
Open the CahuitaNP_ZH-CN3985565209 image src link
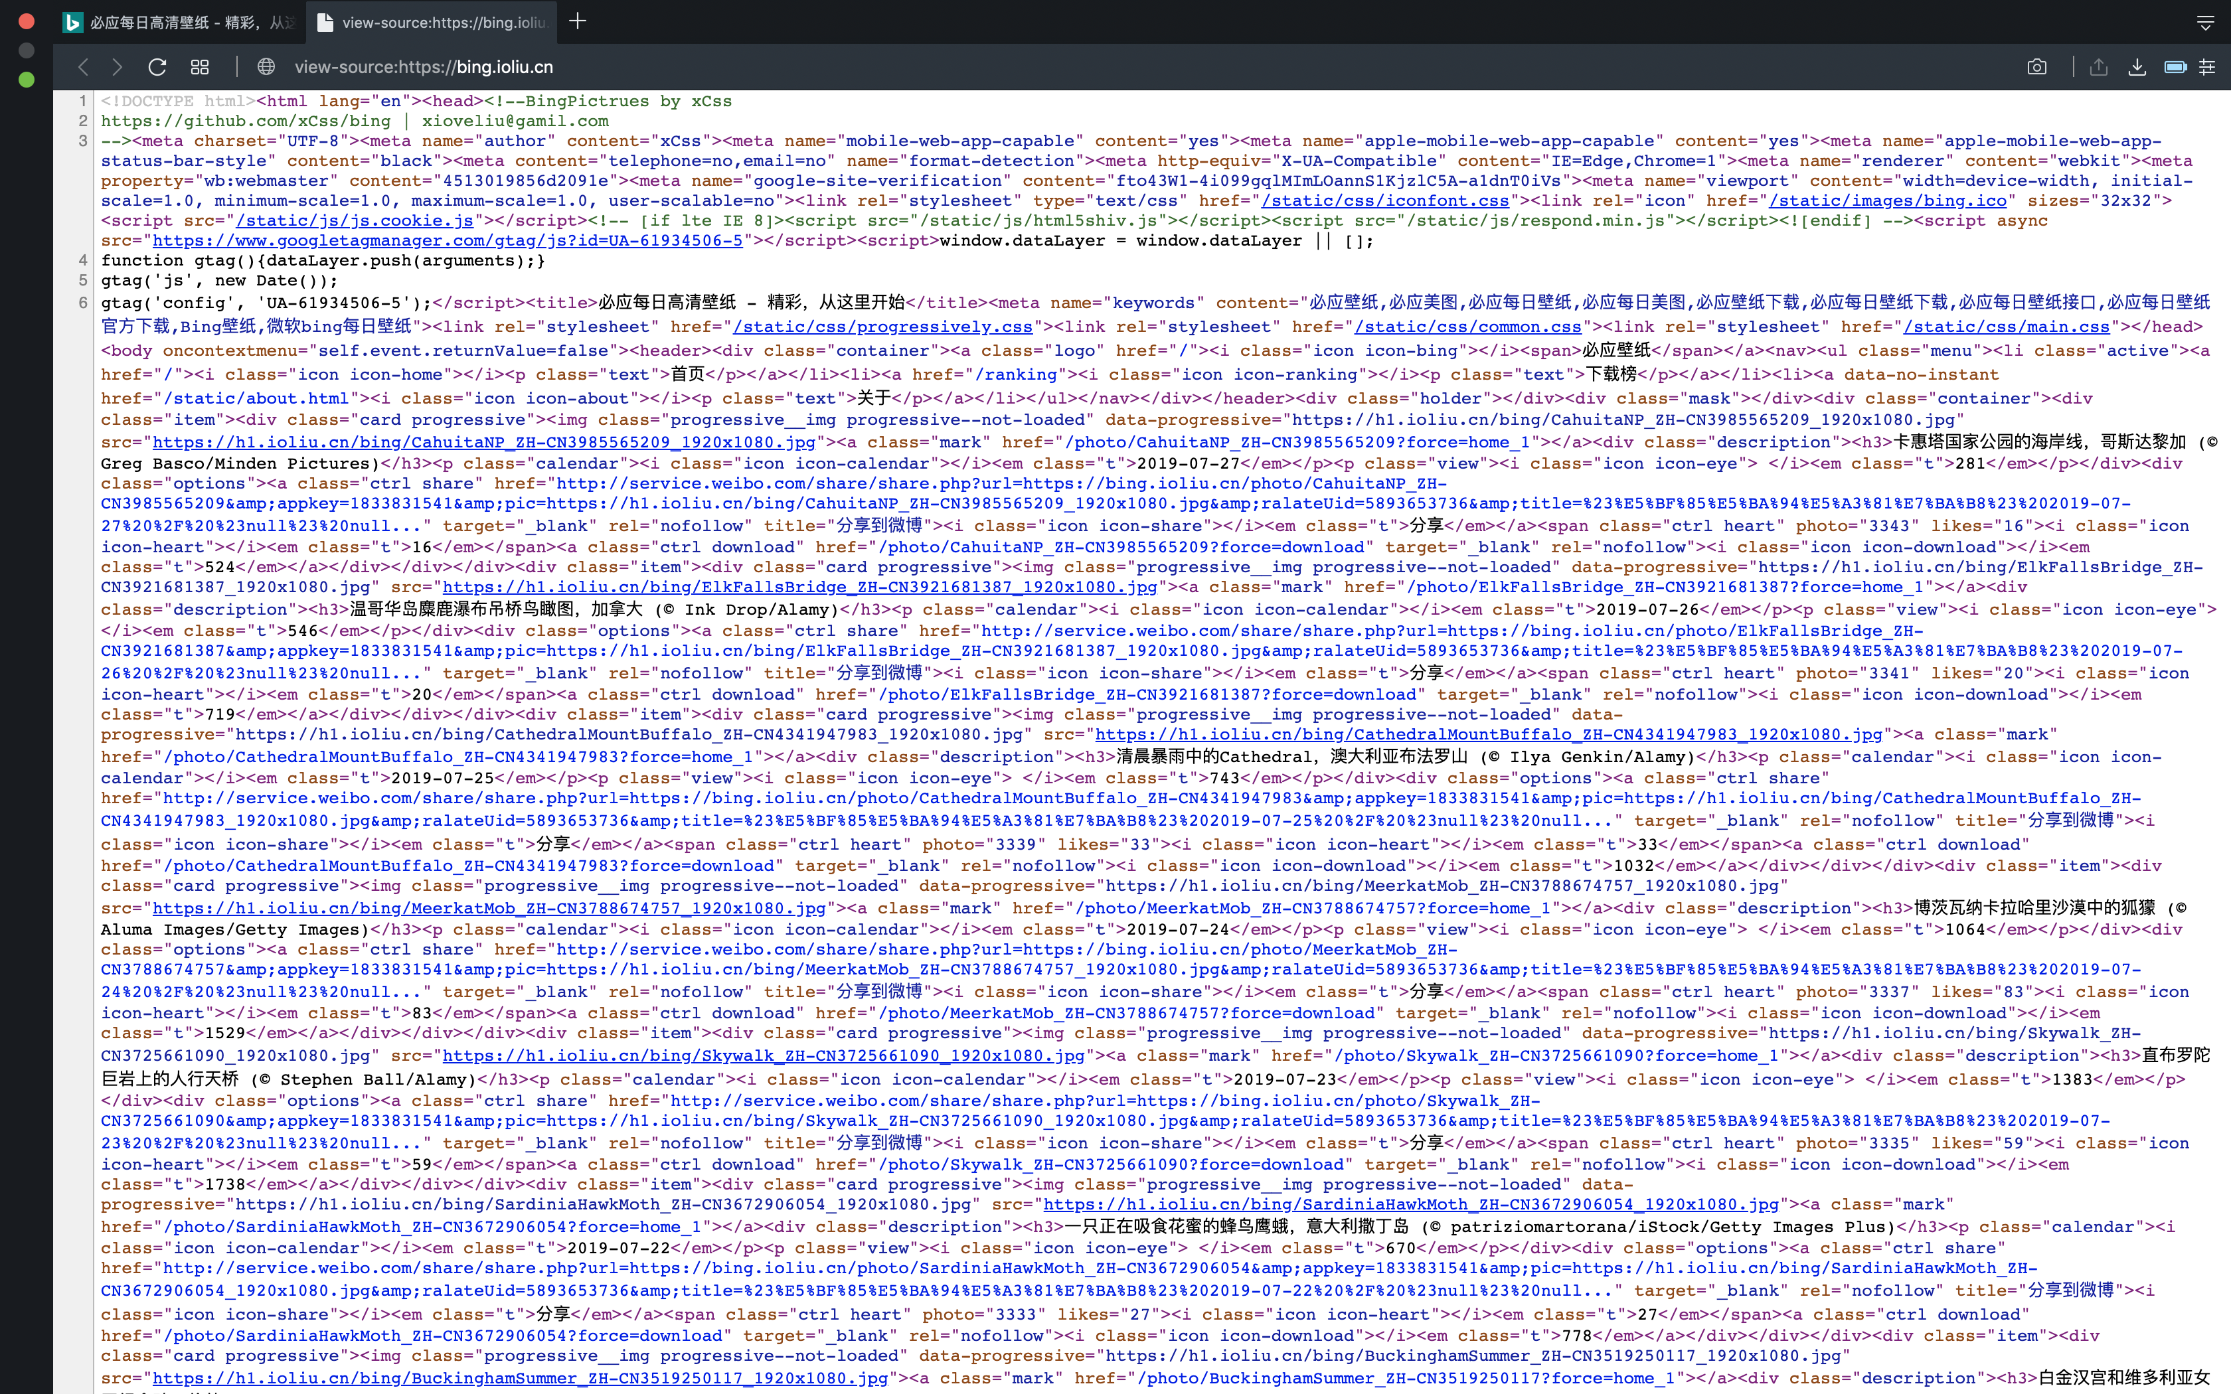point(484,443)
